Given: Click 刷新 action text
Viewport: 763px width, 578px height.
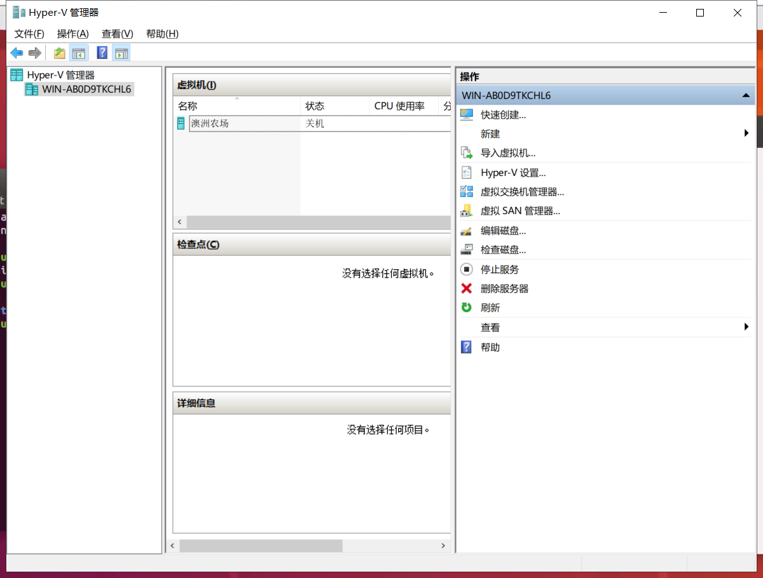Looking at the screenshot, I should [490, 307].
